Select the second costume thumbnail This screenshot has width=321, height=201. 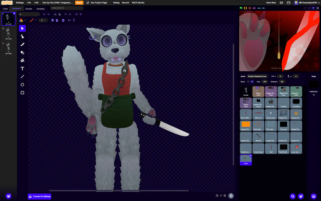coord(9,34)
